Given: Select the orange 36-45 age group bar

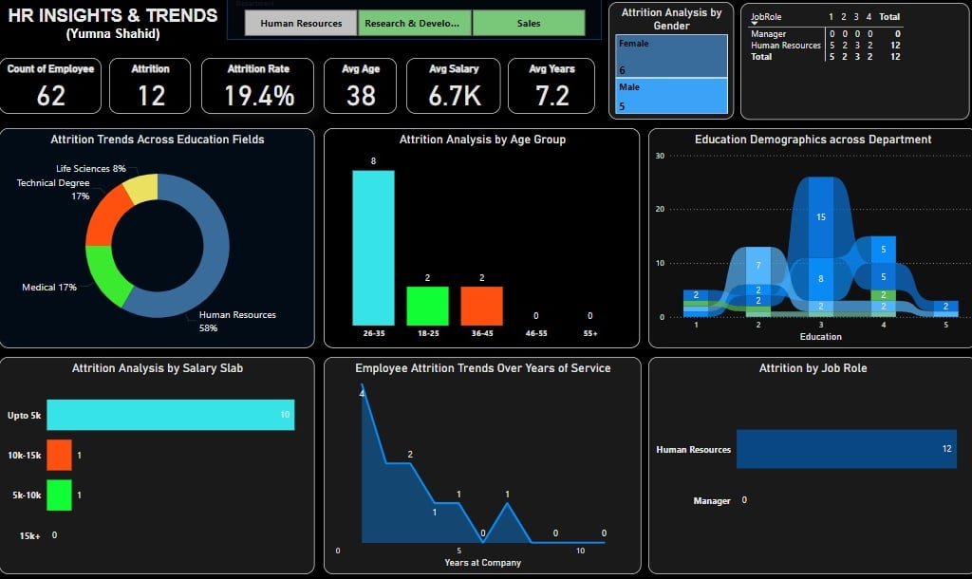Looking at the screenshot, I should click(x=481, y=306).
